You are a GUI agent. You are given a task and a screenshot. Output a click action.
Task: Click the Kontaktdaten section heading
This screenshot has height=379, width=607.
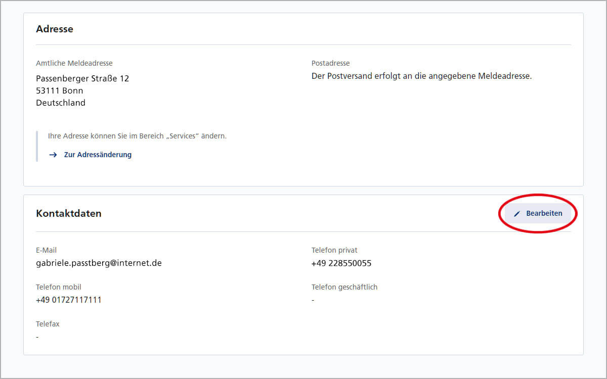pos(69,213)
